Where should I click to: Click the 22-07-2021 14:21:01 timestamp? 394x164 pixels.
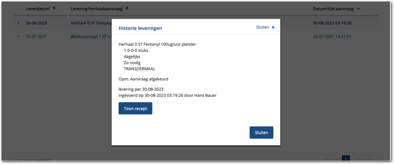(x=332, y=37)
